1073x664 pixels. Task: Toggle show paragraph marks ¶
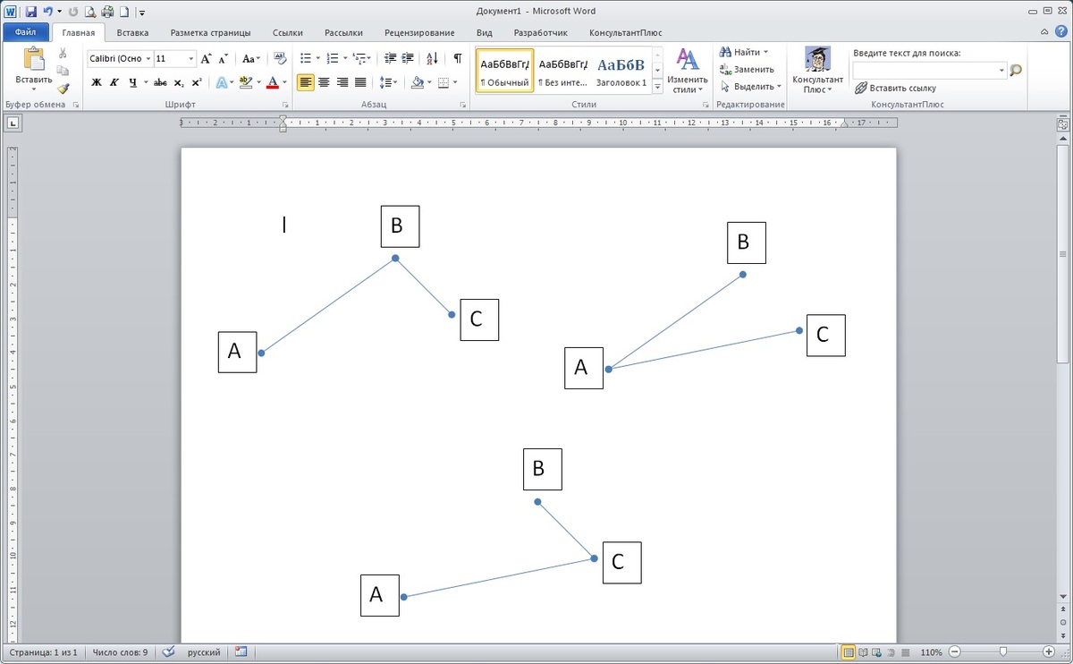pos(458,58)
